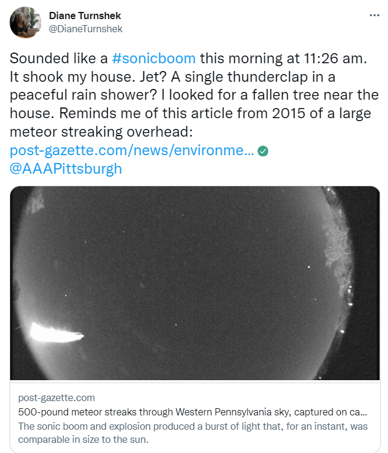Click Diane Turnshek's profile avatar
This screenshot has width=388, height=453.
25,22
